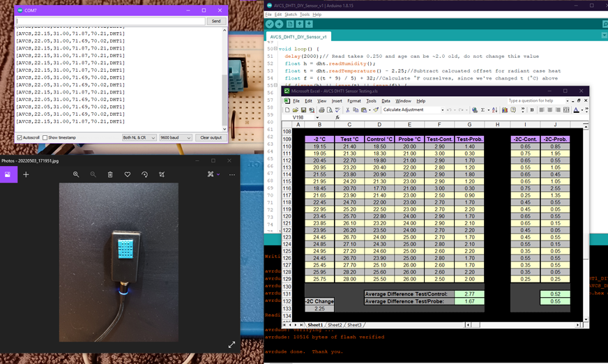The height and width of the screenshot is (364, 608).
Task: Add photo to favorites with heart icon
Action: pos(128,174)
